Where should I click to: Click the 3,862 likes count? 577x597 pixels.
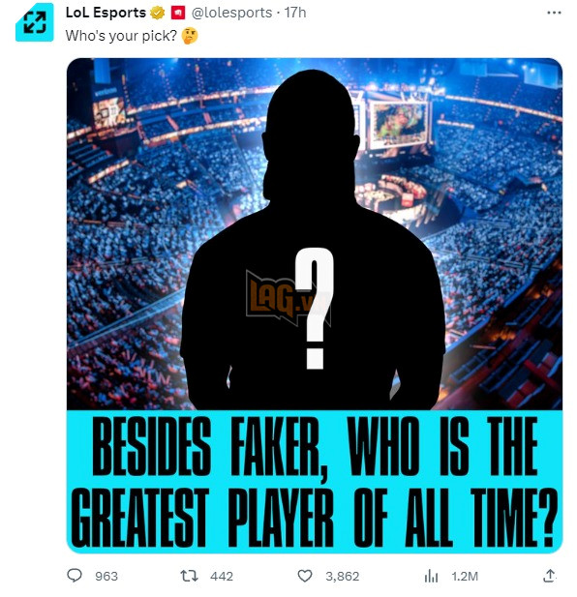[x=342, y=576]
